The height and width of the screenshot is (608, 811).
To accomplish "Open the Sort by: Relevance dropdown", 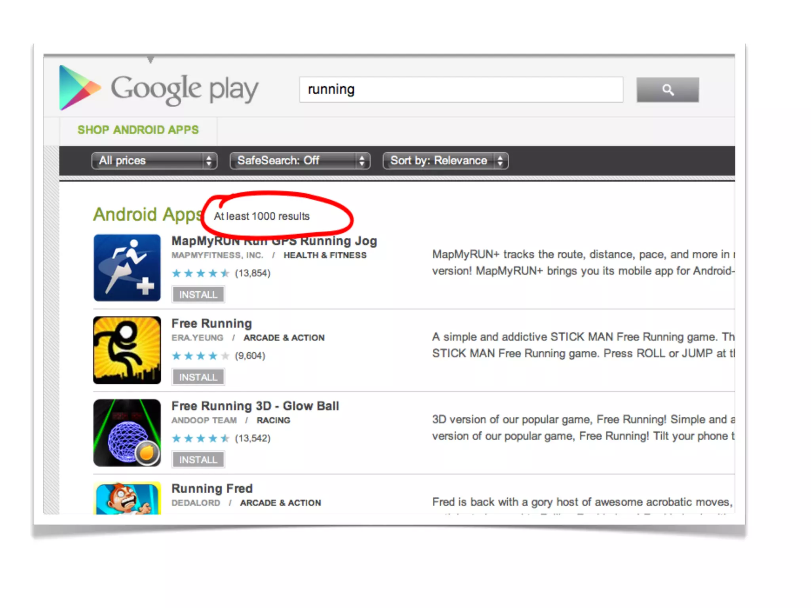I will pyautogui.click(x=445, y=161).
